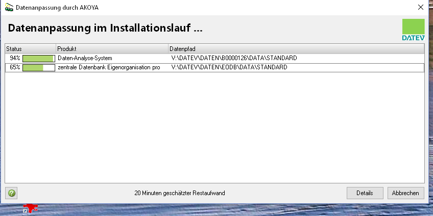Click the 94% progress bar for Daten-Analyse-System

point(39,59)
